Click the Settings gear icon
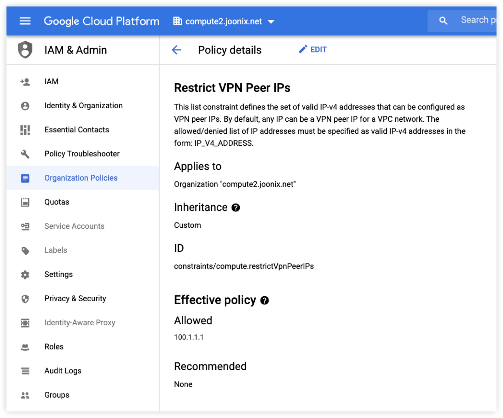The width and height of the screenshot is (503, 418). click(25, 275)
